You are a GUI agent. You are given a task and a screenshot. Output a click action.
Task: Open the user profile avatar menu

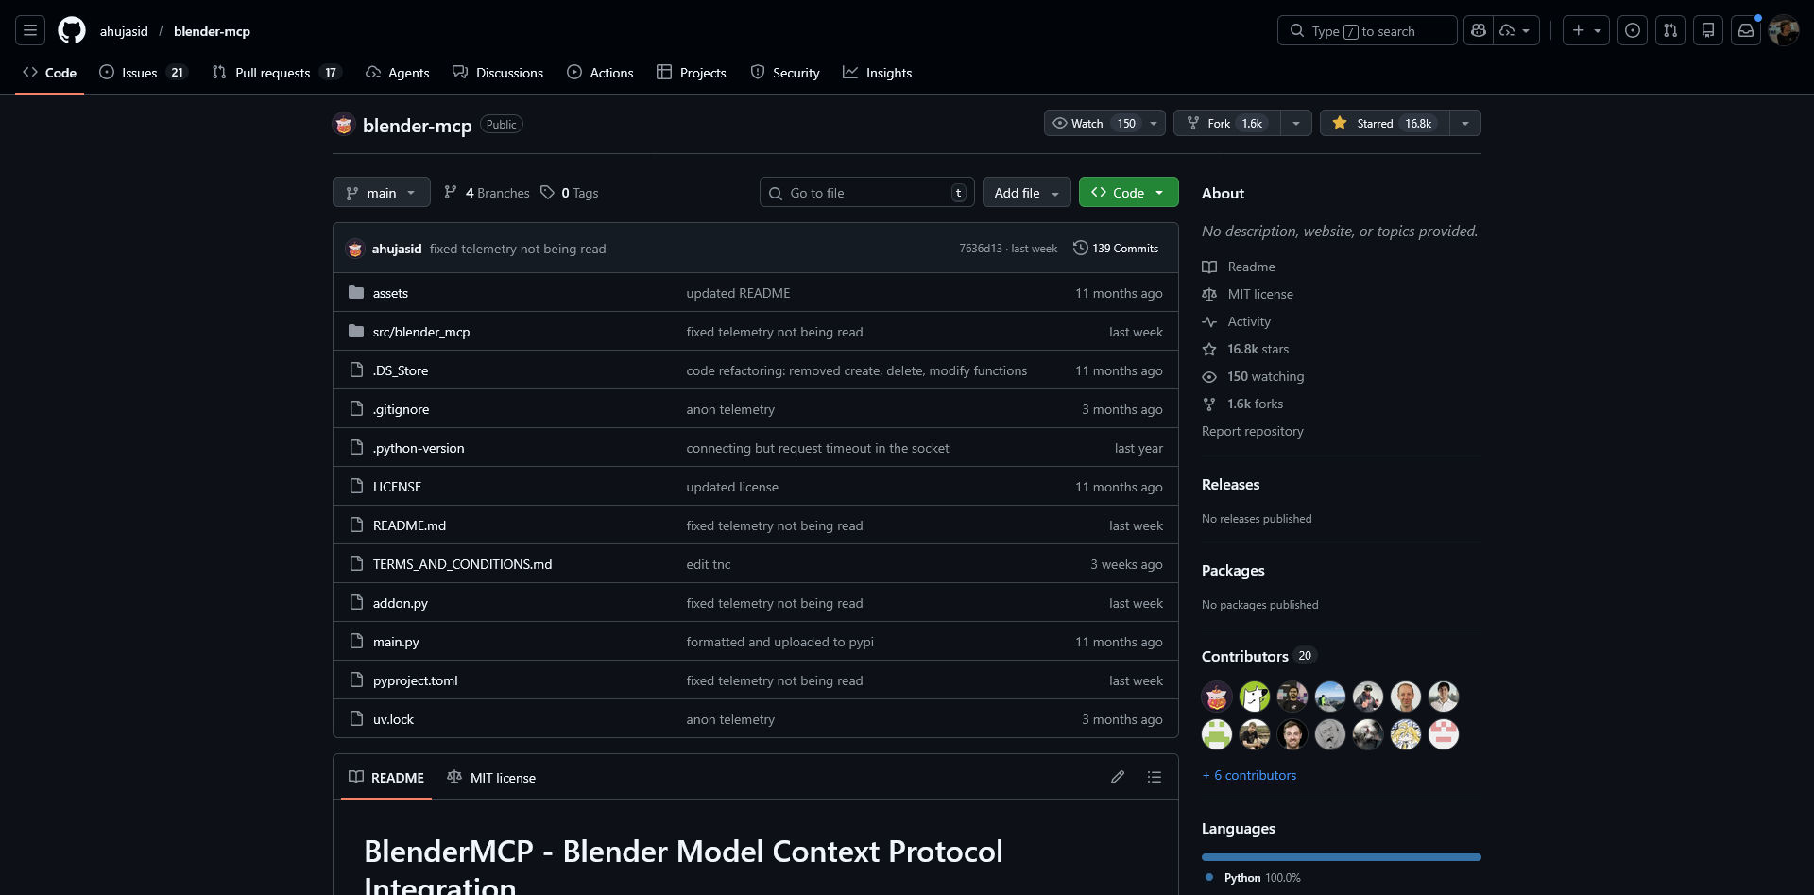coord(1784,30)
